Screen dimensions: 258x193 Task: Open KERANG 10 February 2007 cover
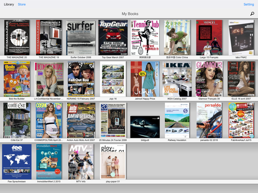[81, 79]
